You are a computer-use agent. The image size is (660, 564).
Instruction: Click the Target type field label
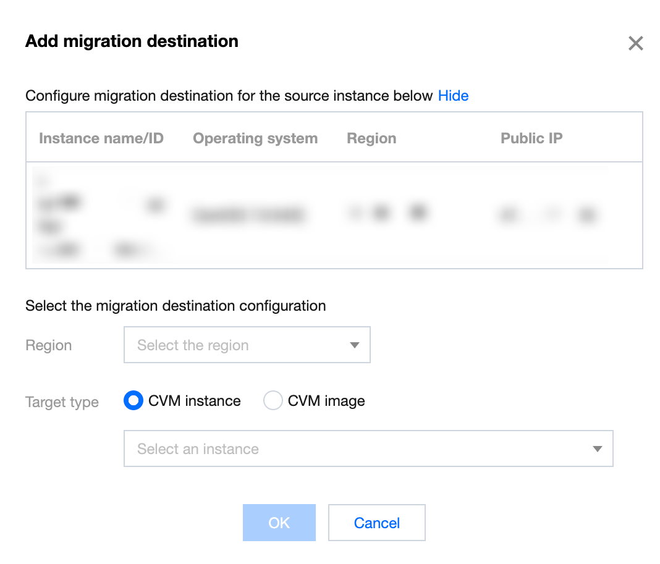click(x=62, y=402)
